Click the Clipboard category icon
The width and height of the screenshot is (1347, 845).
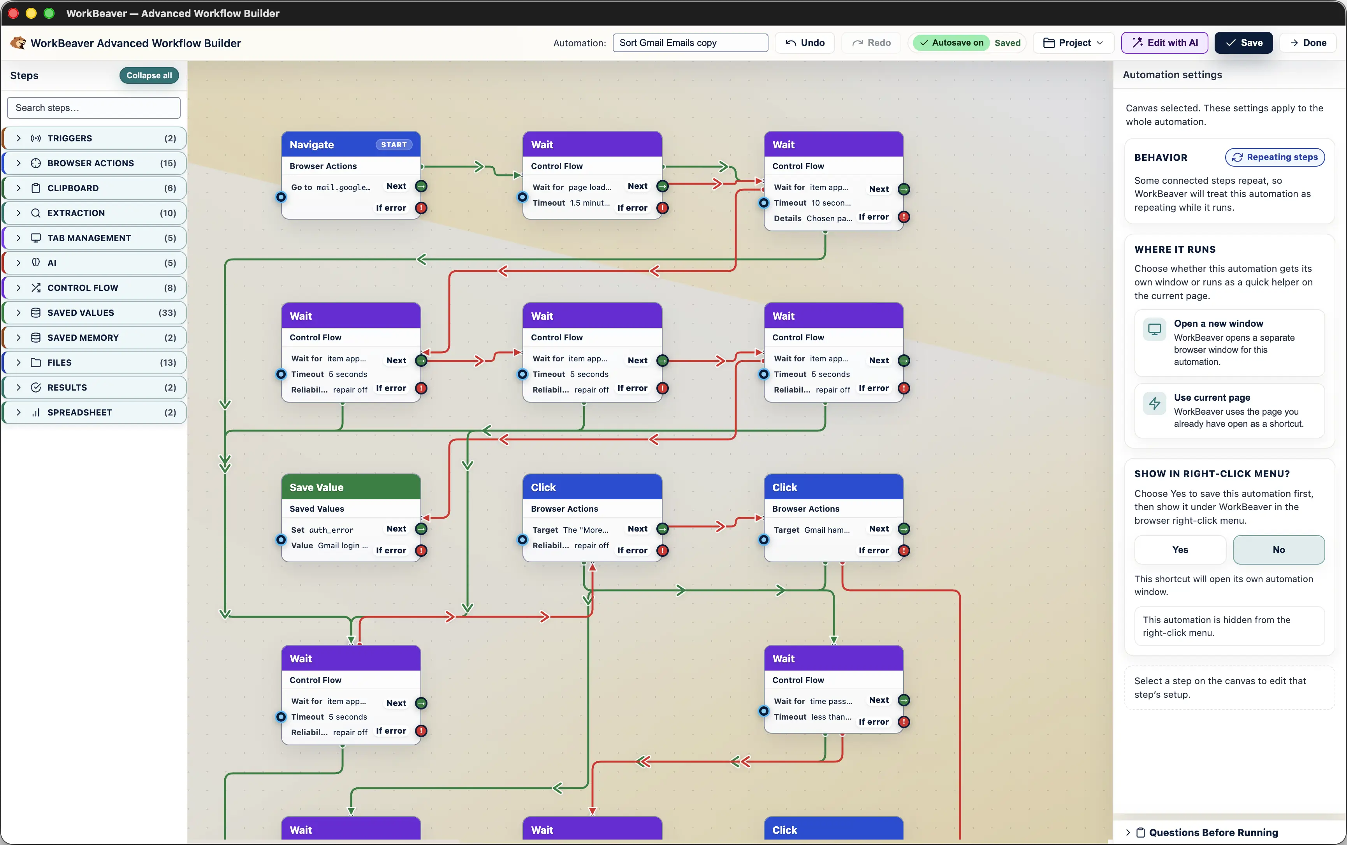(x=36, y=188)
